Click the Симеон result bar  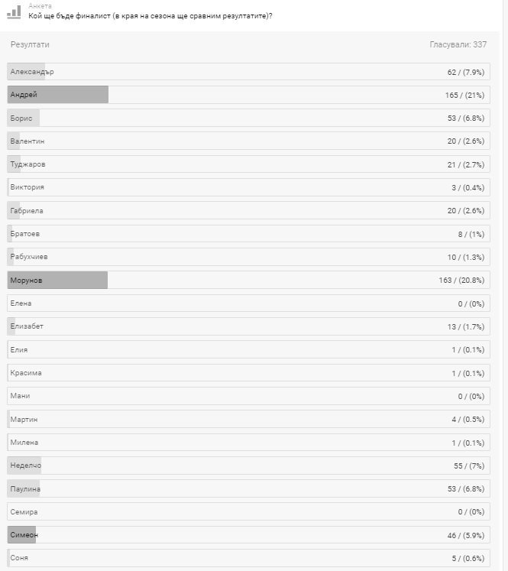[22, 535]
